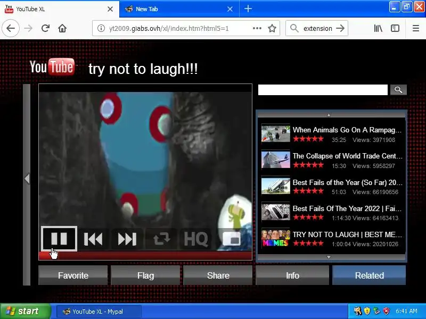The width and height of the screenshot is (426, 319).
Task: Click the Favorite button
Action: (x=73, y=275)
